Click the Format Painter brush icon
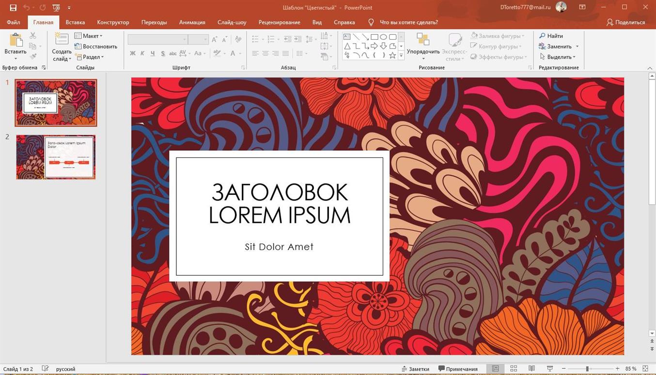The height and width of the screenshot is (375, 656). coord(33,57)
